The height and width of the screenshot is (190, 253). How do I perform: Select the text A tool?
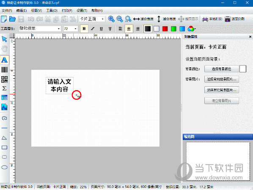click(4, 60)
